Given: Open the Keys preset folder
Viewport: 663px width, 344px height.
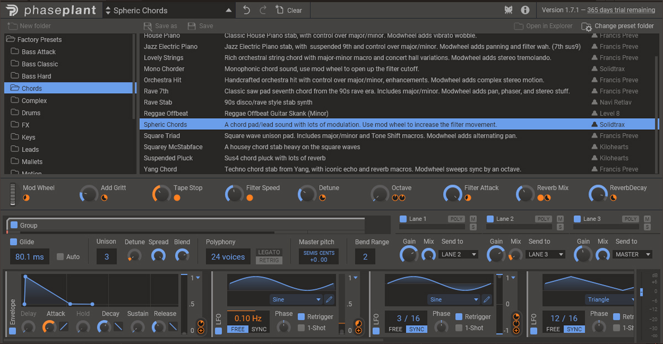Looking at the screenshot, I should coord(23,137).
